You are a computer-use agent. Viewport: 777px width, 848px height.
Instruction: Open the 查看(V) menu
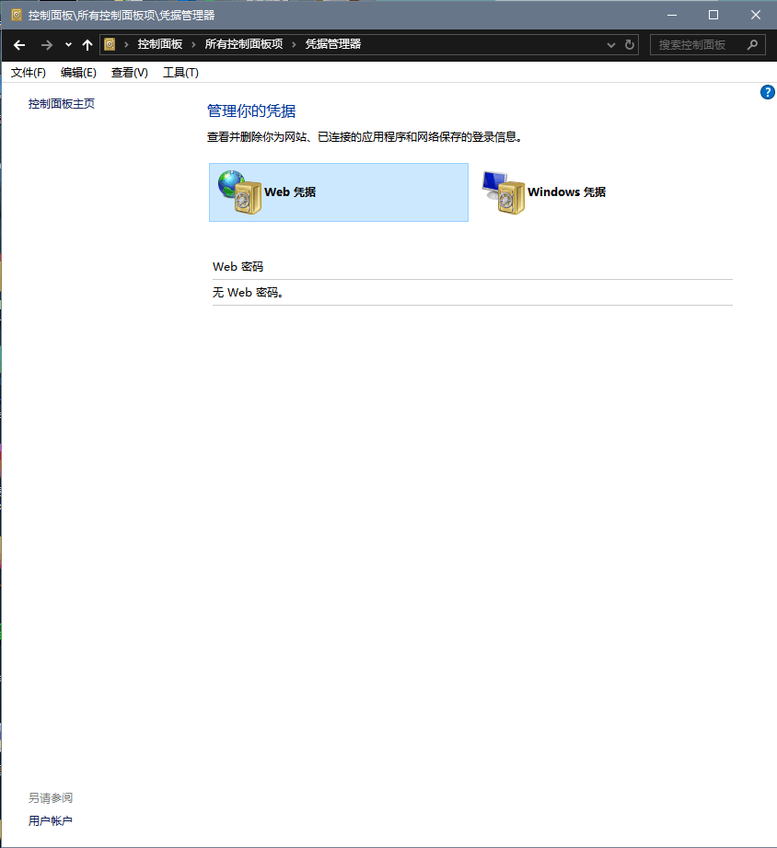(129, 73)
